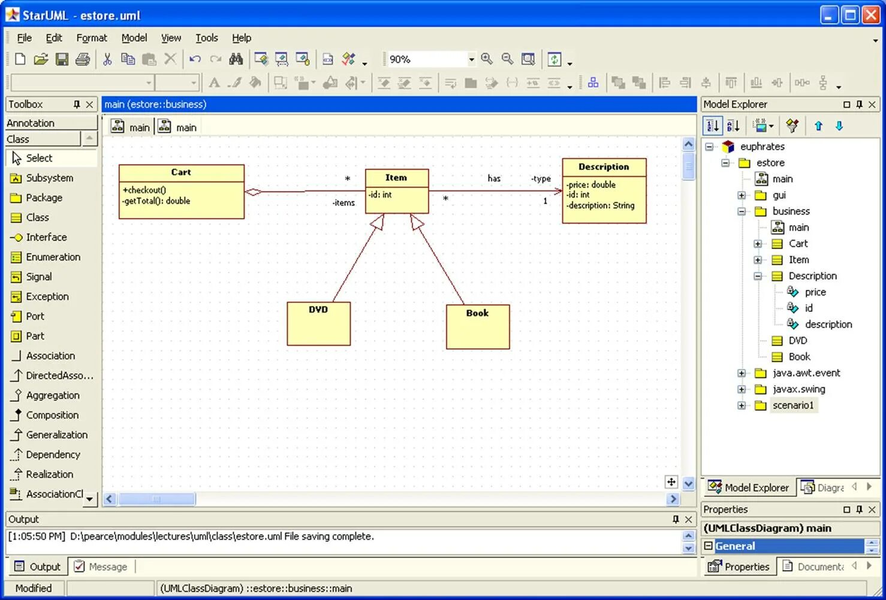886x600 pixels.
Task: Expand the Cart node in Model Explorer
Action: [758, 244]
